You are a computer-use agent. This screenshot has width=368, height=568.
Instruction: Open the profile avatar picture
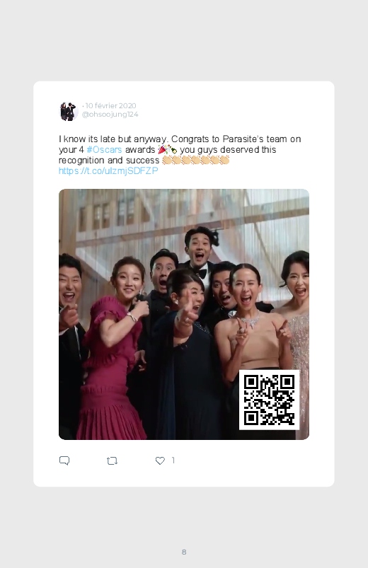click(69, 111)
